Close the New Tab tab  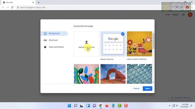point(33,2)
